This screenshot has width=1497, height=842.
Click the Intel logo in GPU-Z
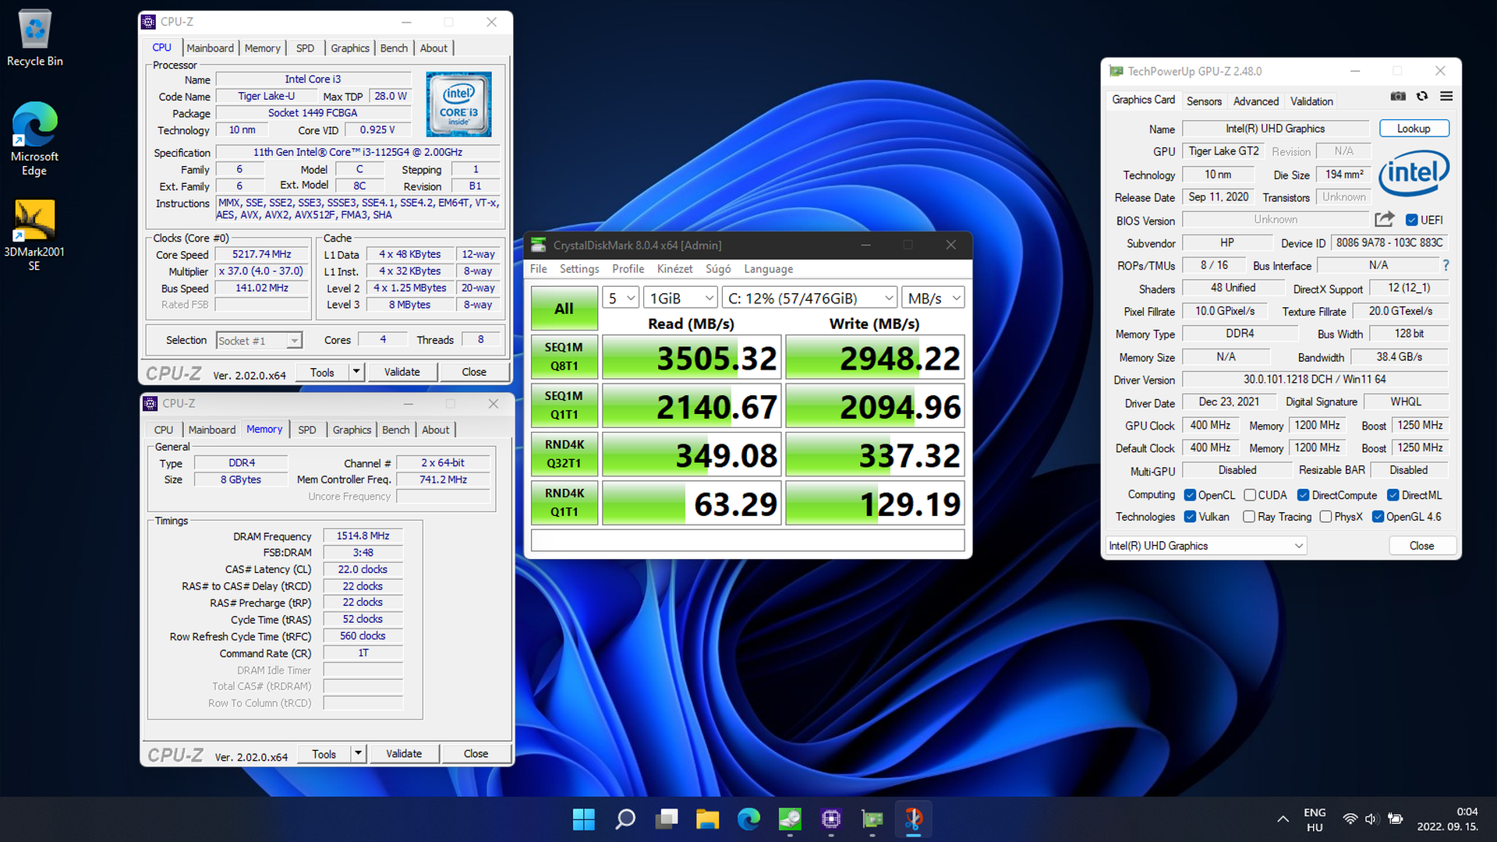coord(1414,173)
